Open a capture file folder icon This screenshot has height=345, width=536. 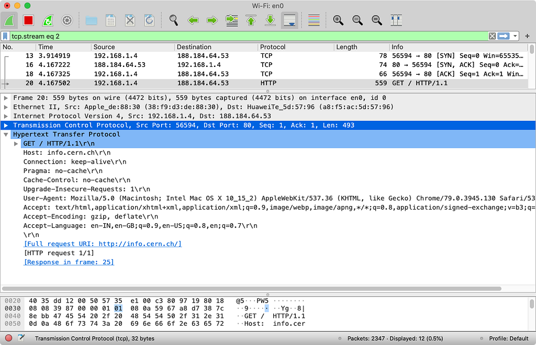coord(91,20)
